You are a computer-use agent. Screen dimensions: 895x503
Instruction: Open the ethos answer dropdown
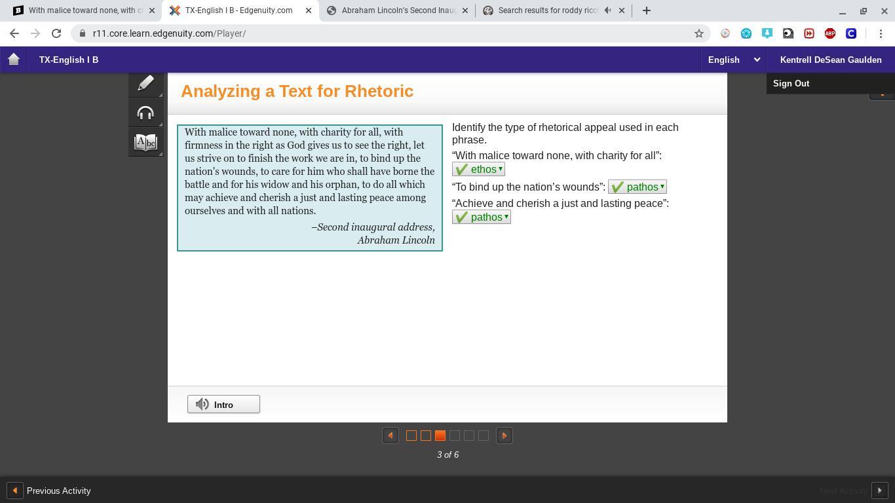(478, 170)
